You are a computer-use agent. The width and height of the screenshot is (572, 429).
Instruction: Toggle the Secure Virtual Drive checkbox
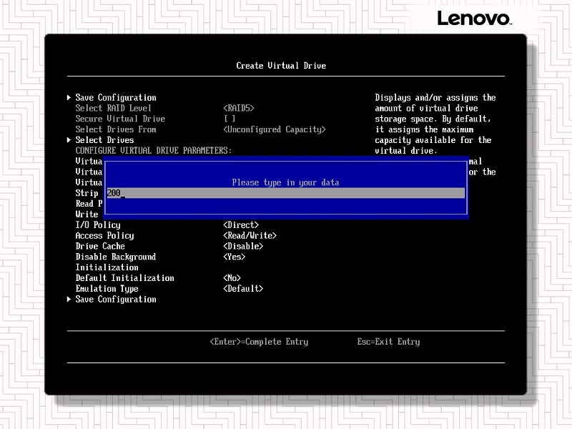229,119
